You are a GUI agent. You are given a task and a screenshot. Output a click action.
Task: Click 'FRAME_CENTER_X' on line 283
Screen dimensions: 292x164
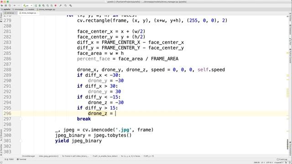(121, 42)
